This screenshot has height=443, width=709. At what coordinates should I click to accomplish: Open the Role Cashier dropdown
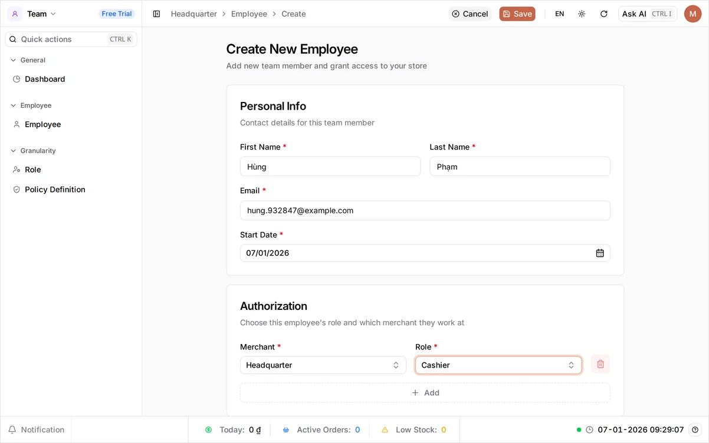pos(498,365)
